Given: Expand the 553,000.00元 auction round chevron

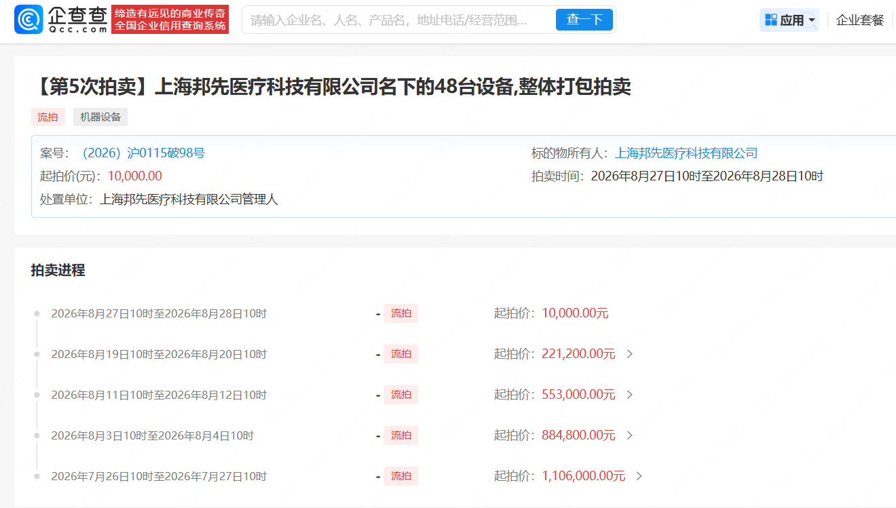Looking at the screenshot, I should click(629, 395).
